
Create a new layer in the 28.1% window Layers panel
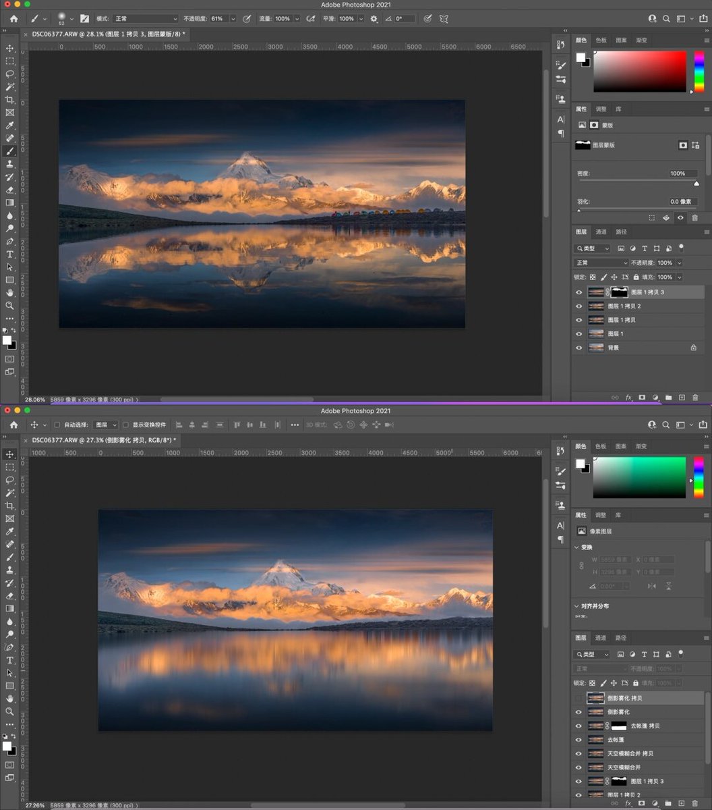coord(682,398)
